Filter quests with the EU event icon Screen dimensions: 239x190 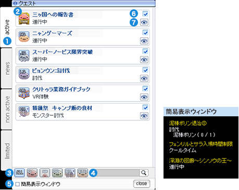click(x=70, y=173)
